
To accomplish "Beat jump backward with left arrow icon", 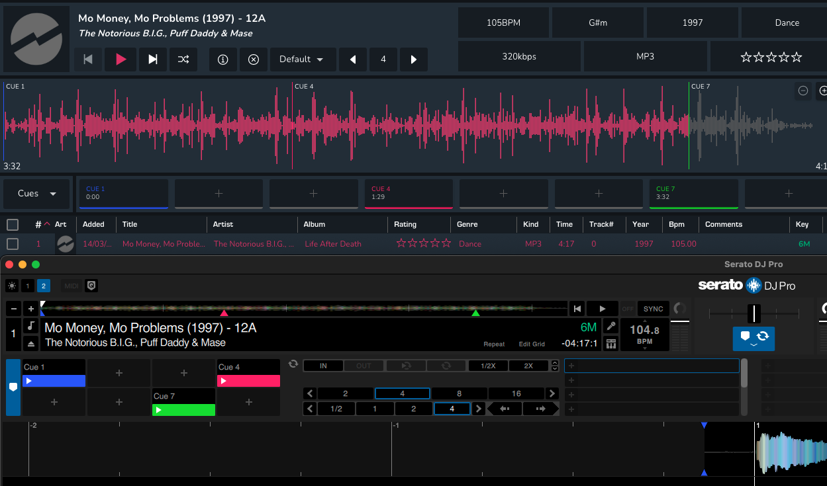I will pyautogui.click(x=504, y=409).
